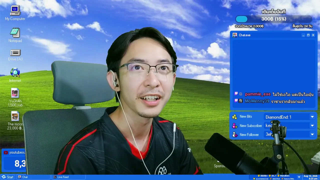Close the Chat.exe window
This screenshot has width=320, height=180.
pyautogui.click(x=313, y=35)
